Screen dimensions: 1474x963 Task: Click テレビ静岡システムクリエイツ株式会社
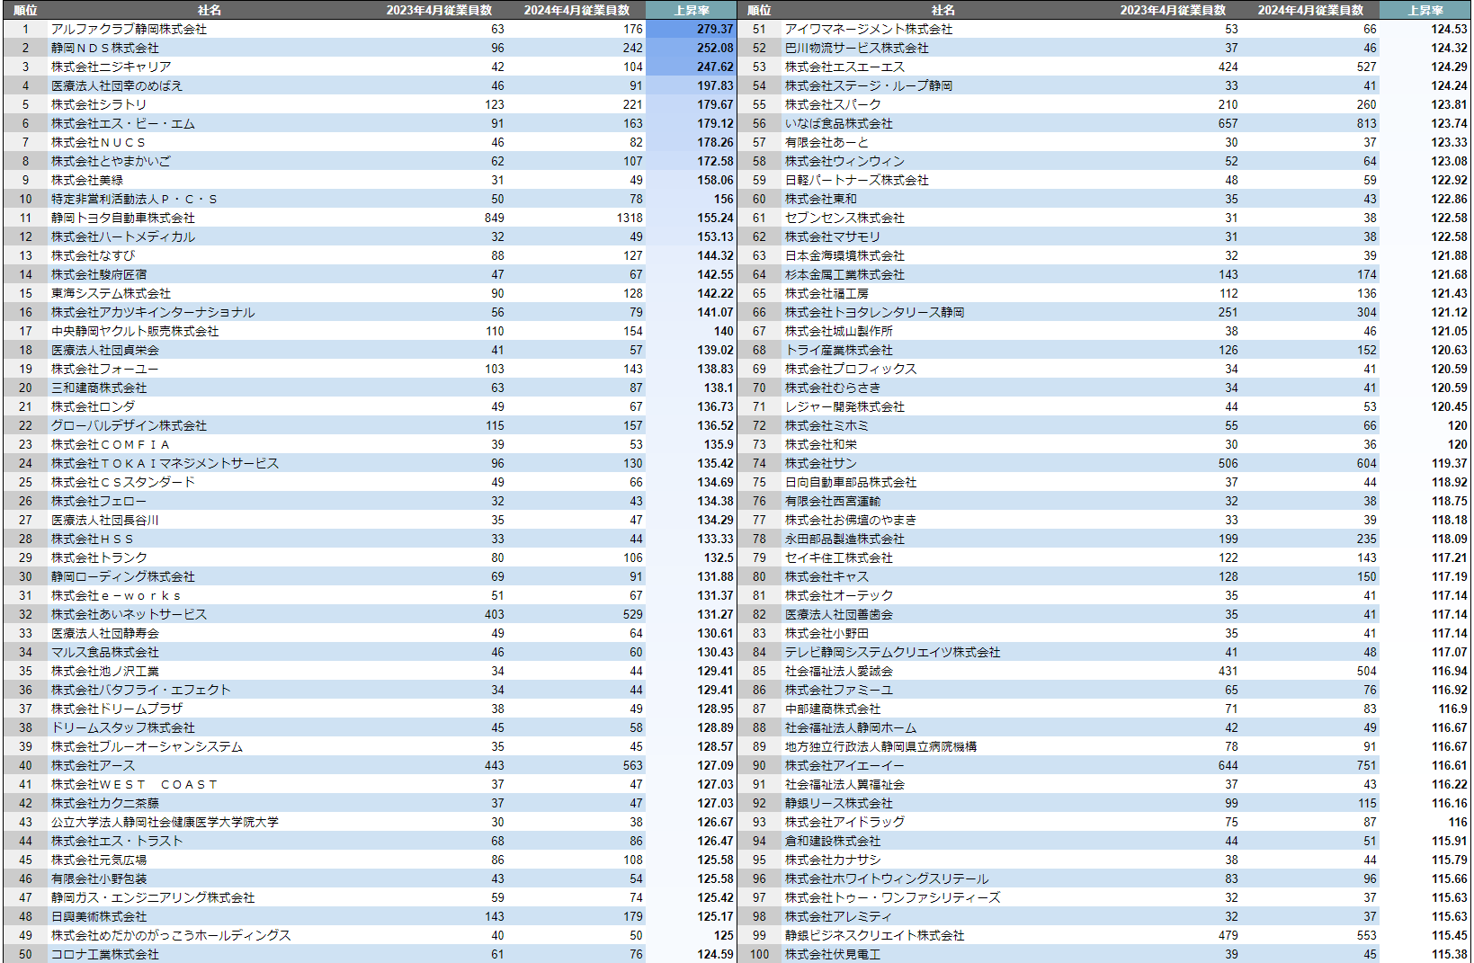pyautogui.click(x=893, y=652)
